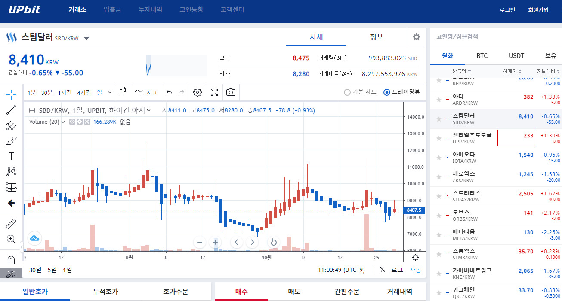Select the forecast and measurement tool
Screen dimensions: 562x301
[12, 187]
